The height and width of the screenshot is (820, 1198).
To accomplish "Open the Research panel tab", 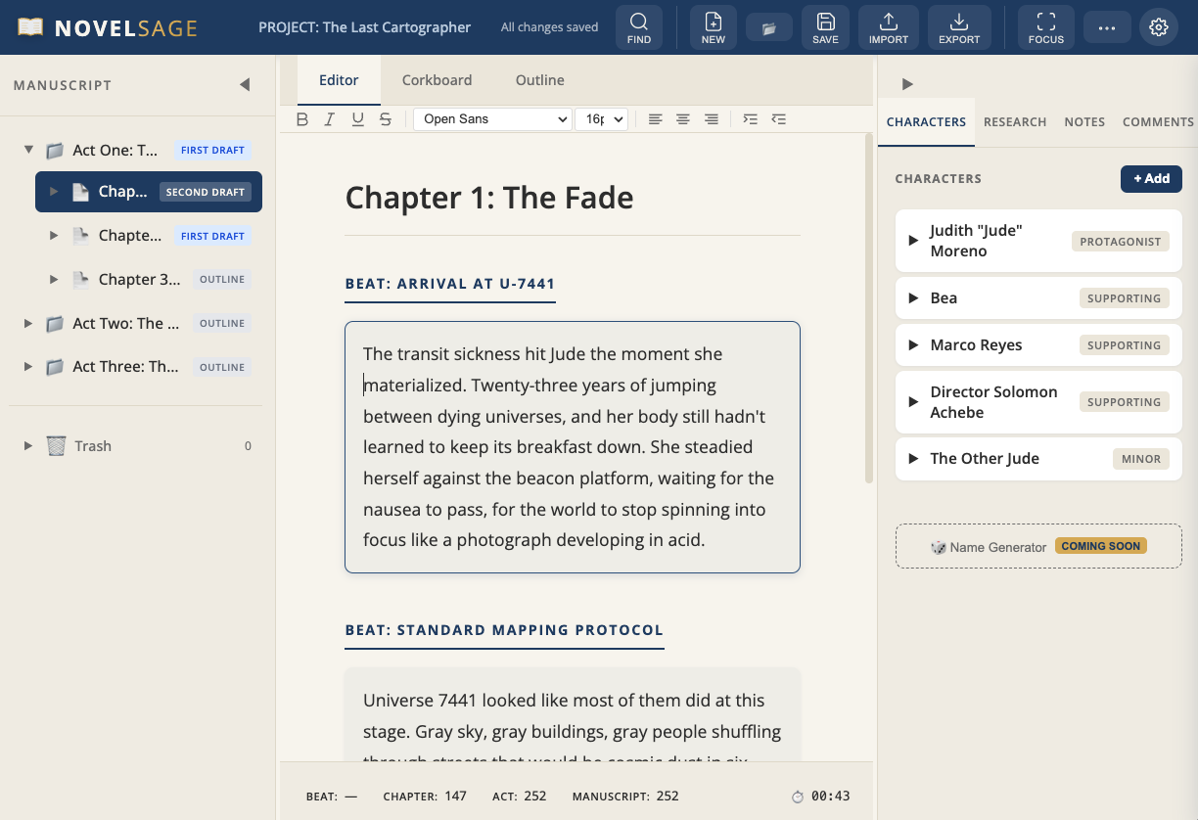I will coord(1015,121).
